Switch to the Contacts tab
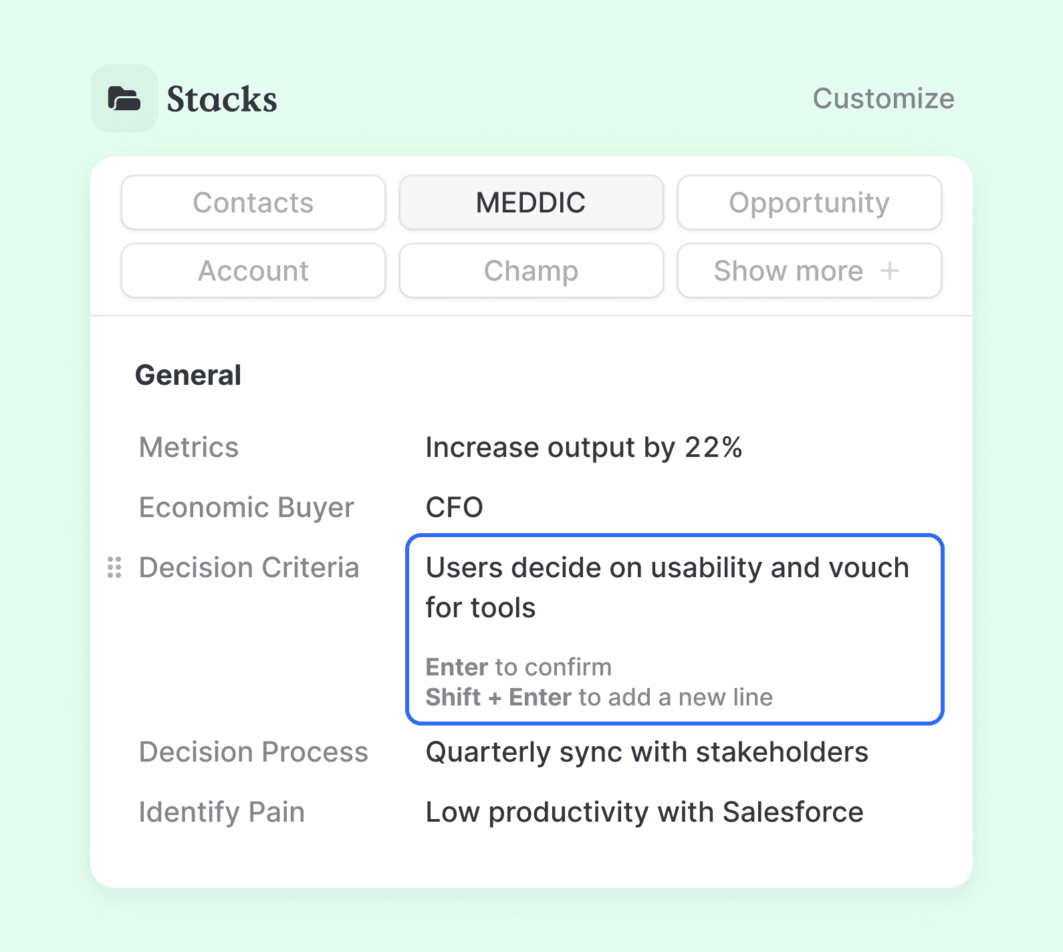This screenshot has height=952, width=1063. tap(253, 202)
